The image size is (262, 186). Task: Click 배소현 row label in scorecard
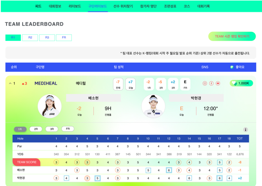click(21, 170)
